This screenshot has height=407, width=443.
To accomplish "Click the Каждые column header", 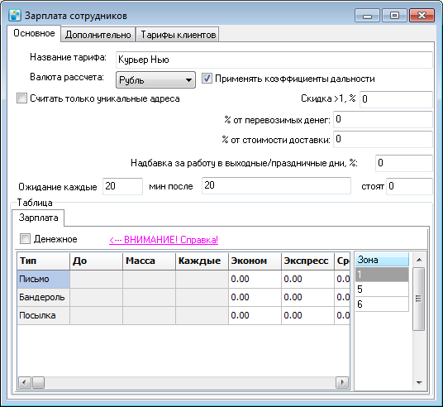I will [x=202, y=261].
